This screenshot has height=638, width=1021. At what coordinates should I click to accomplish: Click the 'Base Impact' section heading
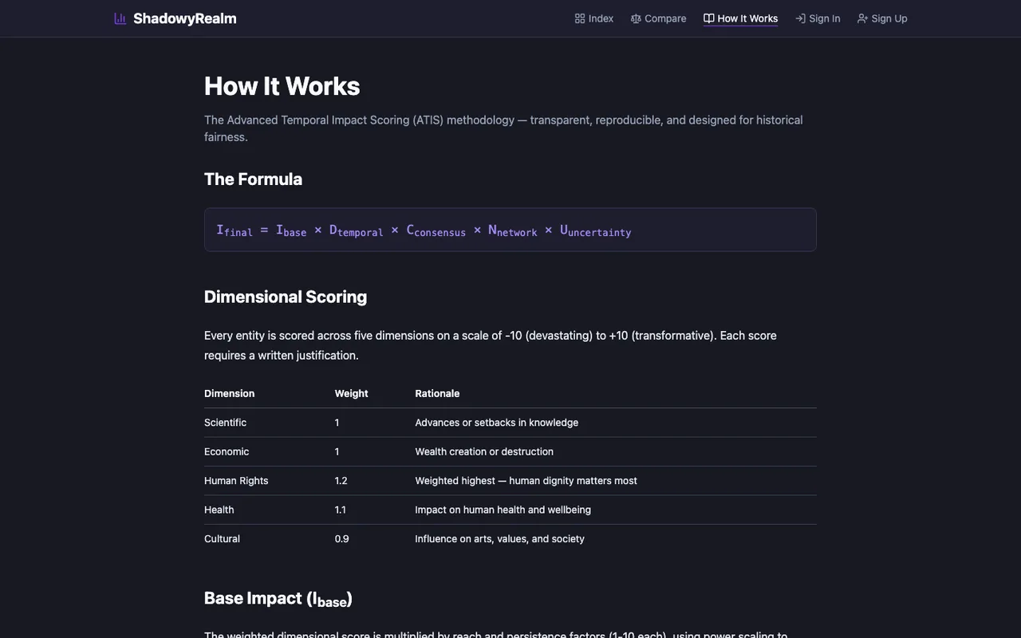coord(278,599)
